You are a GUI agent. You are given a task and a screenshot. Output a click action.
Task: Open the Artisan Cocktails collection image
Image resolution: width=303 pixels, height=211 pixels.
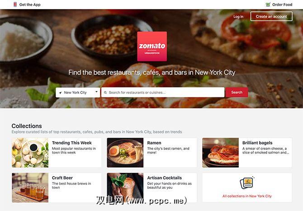(125, 187)
